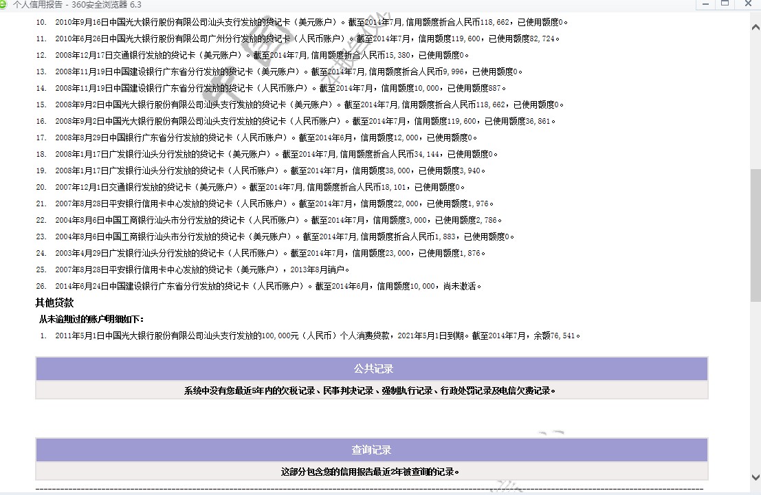The image size is (761, 495).
Task: Click row 20, 2007年12月1日 交通银行 entry
Action: pyautogui.click(x=250, y=187)
